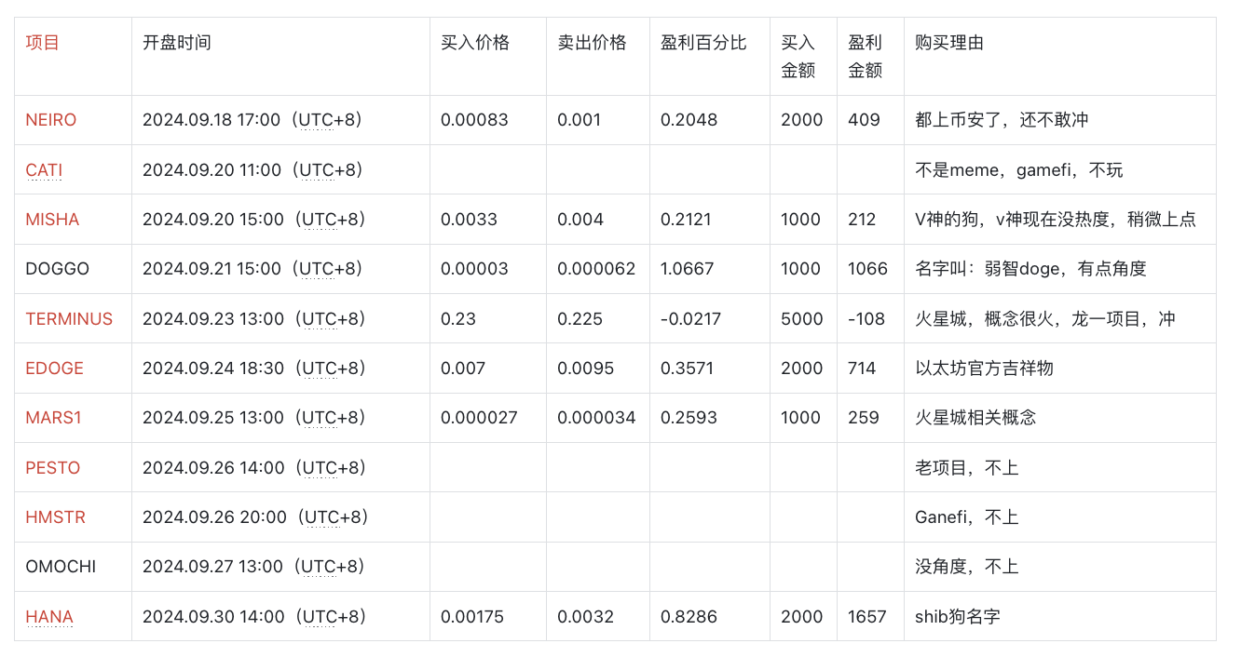Image resolution: width=1241 pixels, height=657 pixels.
Task: Click DOGGO profit amount 1066
Action: pos(866,269)
